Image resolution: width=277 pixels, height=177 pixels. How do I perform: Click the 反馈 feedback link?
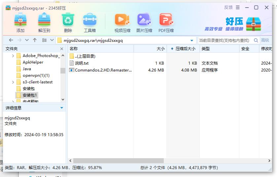[x=228, y=7]
